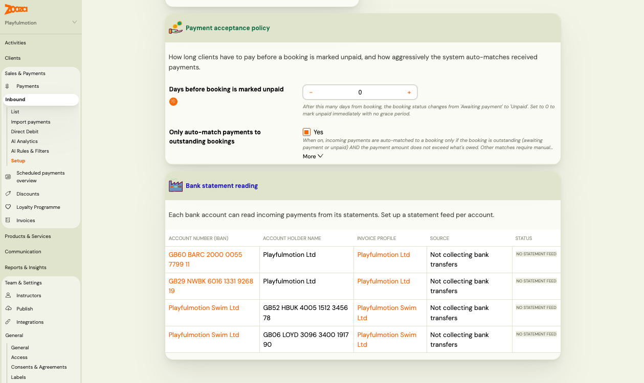Click the Publish cloud icon

coord(8,309)
